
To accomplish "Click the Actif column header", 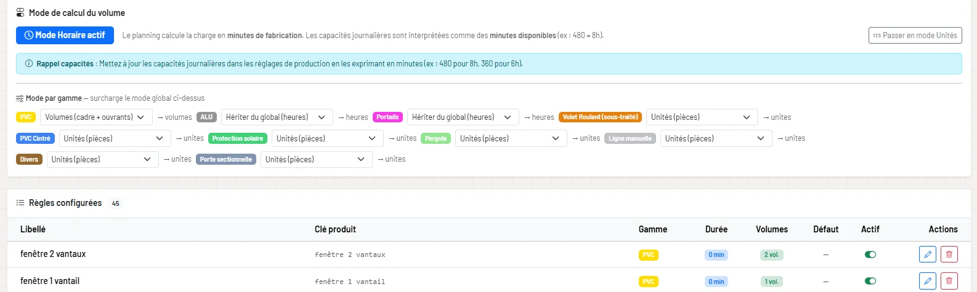I will pos(870,229).
